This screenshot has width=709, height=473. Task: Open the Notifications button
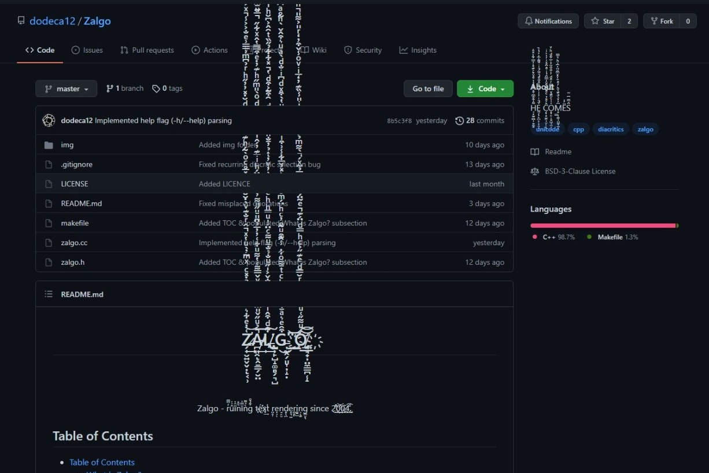point(548,21)
